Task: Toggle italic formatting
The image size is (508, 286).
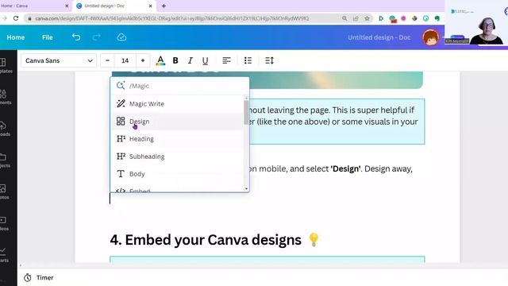Action: click(190, 60)
